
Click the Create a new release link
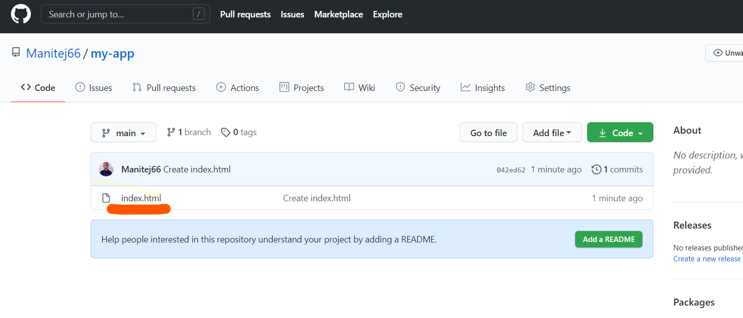[x=707, y=258]
